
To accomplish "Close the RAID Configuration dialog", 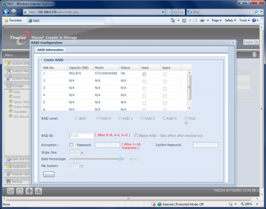I will coord(233,42).
